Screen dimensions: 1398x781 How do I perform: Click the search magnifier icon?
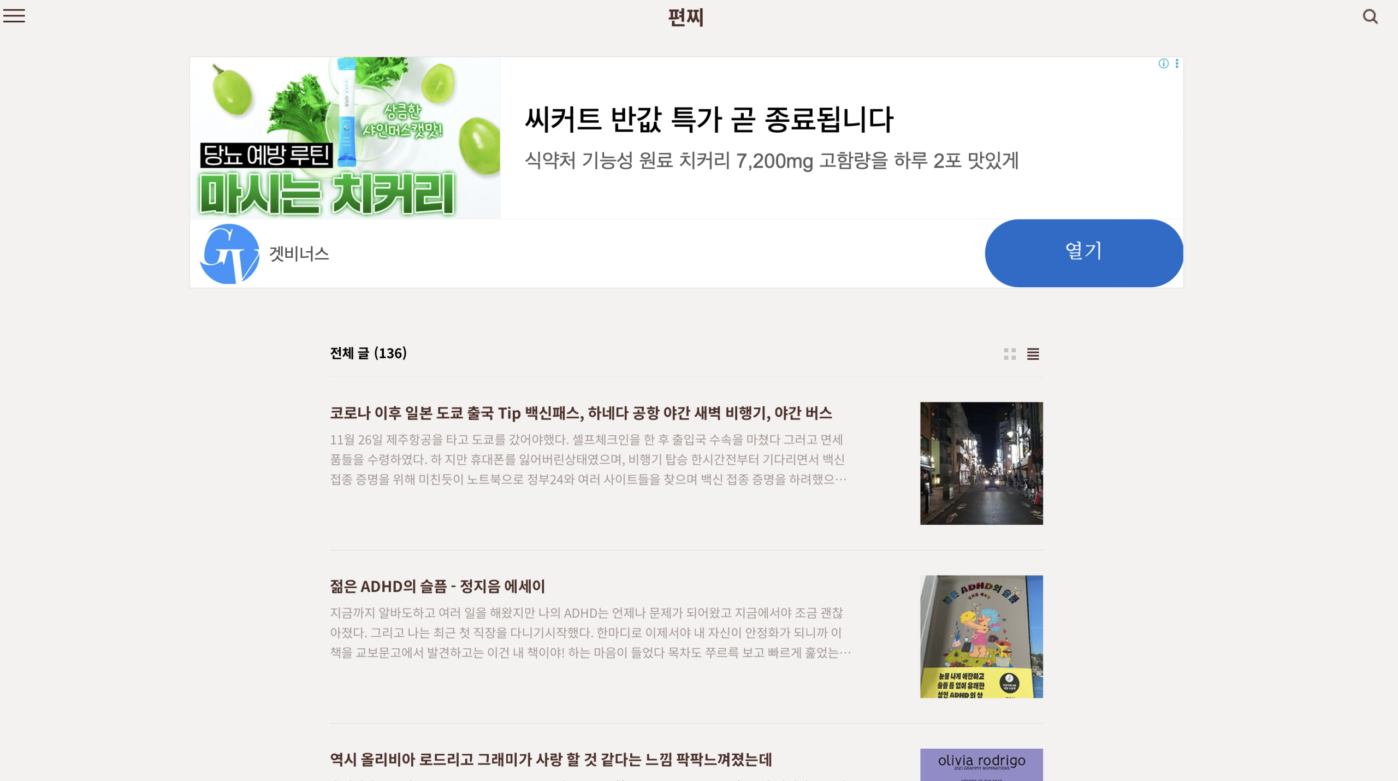click(1370, 16)
